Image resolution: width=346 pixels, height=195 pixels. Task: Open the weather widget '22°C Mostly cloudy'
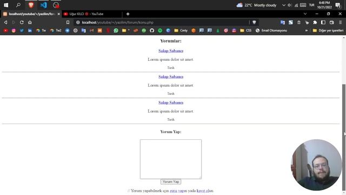pos(256,5)
